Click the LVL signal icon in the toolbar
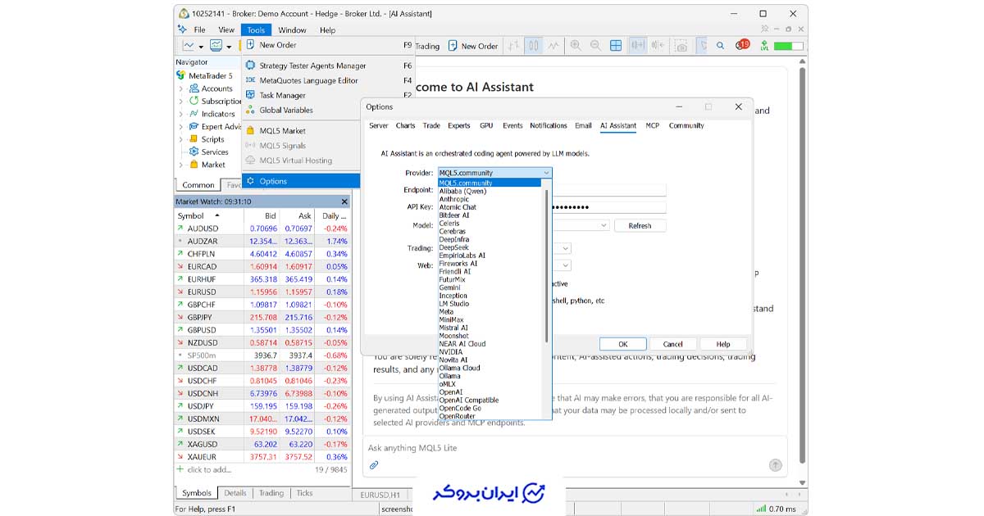The height and width of the screenshot is (516, 984). 764,46
